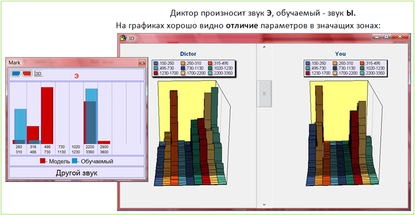Click the red Модель legend square

[43, 161]
